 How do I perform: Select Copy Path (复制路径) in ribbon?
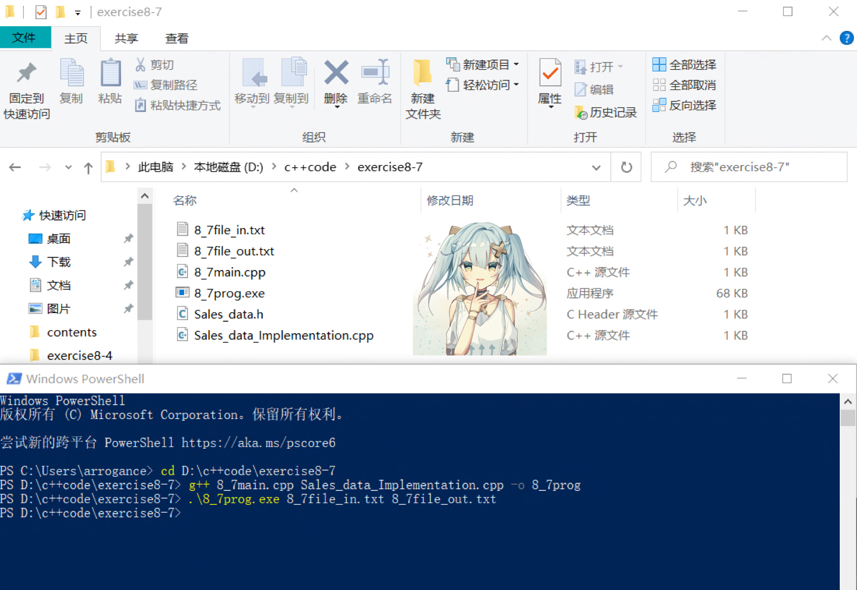click(166, 85)
